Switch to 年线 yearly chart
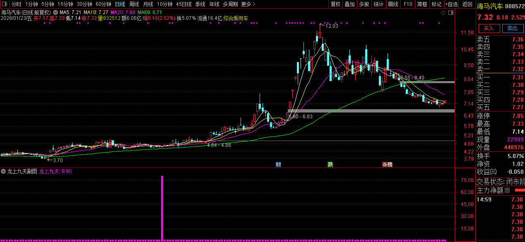This screenshot has height=242, width=525. (x=214, y=4)
